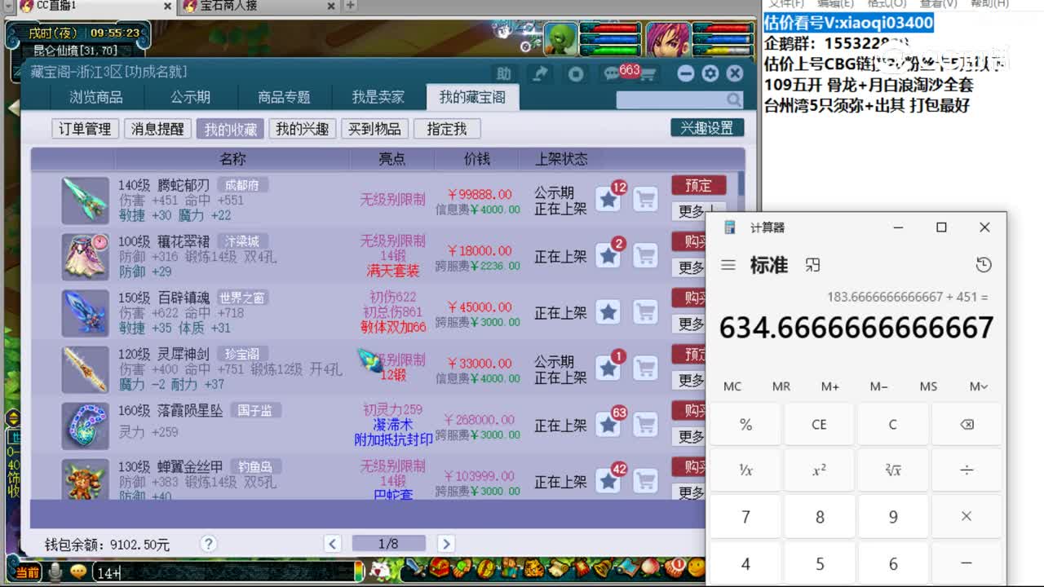Open calculator history icon
The width and height of the screenshot is (1044, 587).
click(x=984, y=265)
